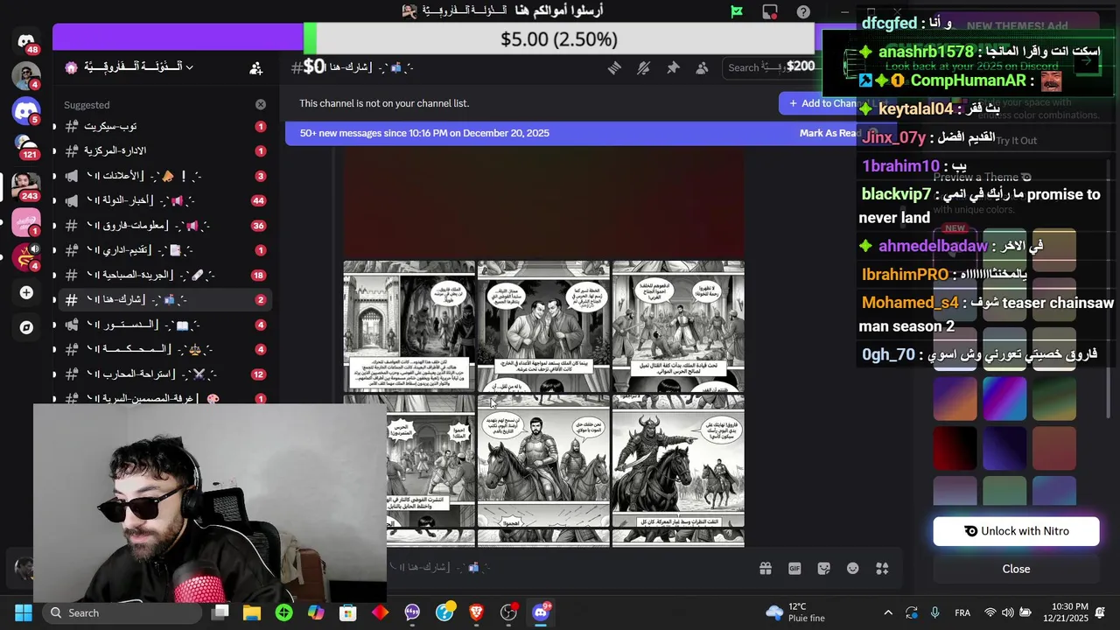
Task: Open pinned messages pin icon
Action: click(x=673, y=67)
